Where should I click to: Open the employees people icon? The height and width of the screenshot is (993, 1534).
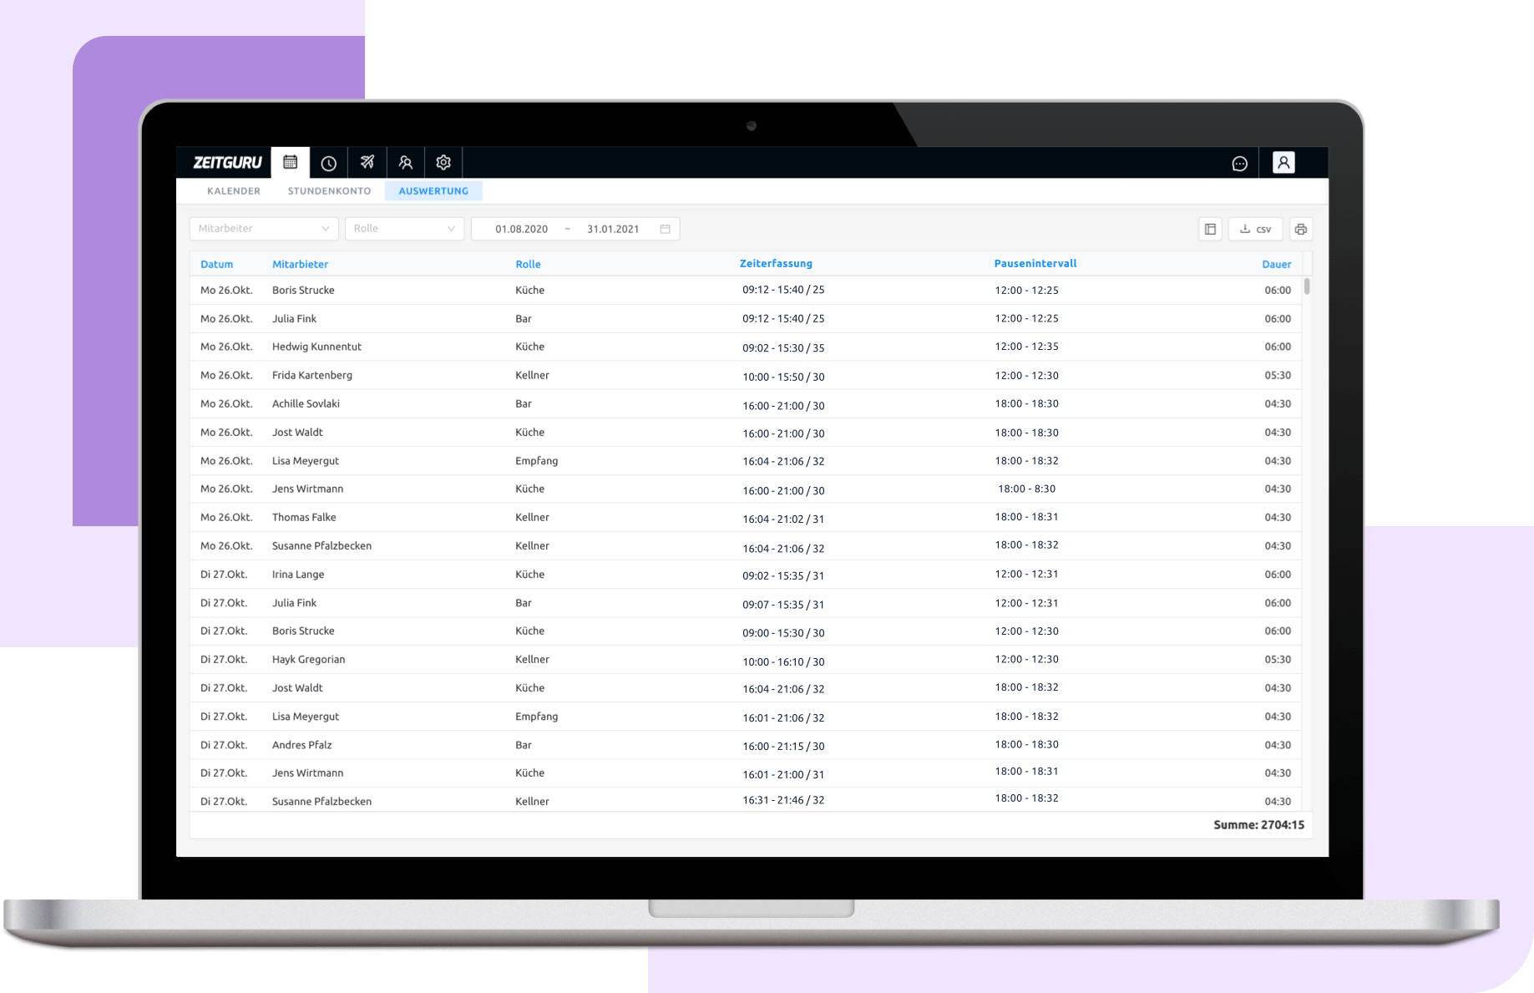pos(406,163)
